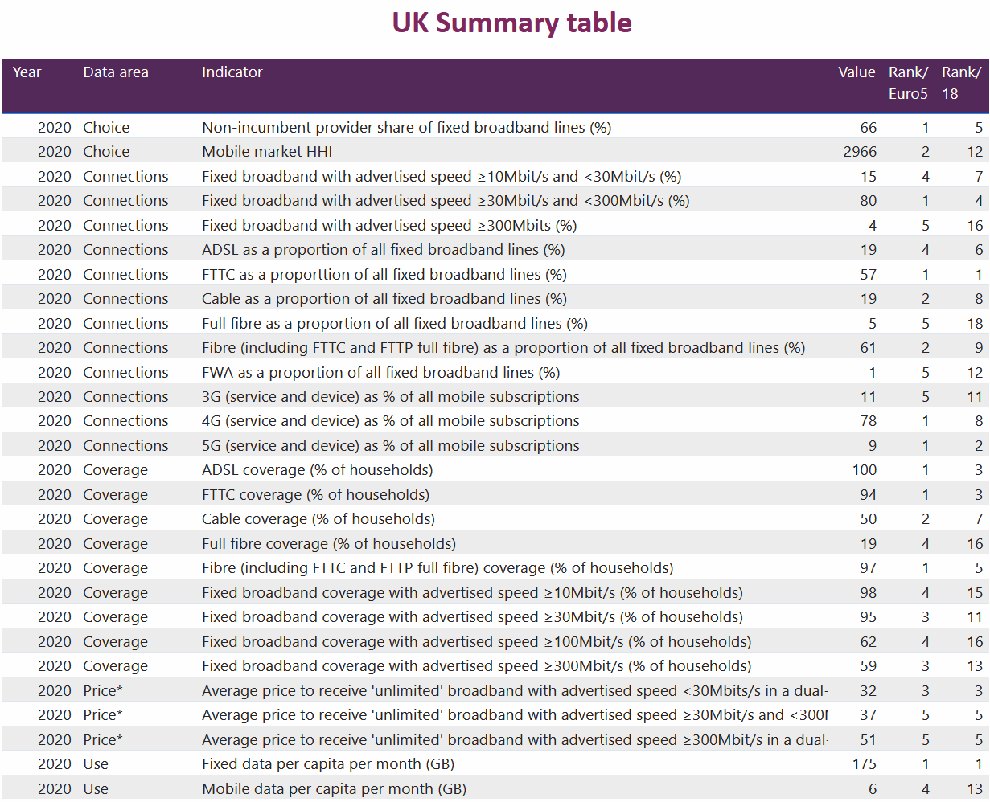Select the Non-incumbent provider share indicator row
Screen dimensions: 990x802
point(406,128)
